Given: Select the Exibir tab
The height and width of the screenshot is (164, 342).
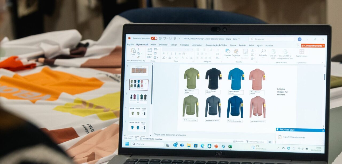Looking at the screenshot, I should click(251, 45).
